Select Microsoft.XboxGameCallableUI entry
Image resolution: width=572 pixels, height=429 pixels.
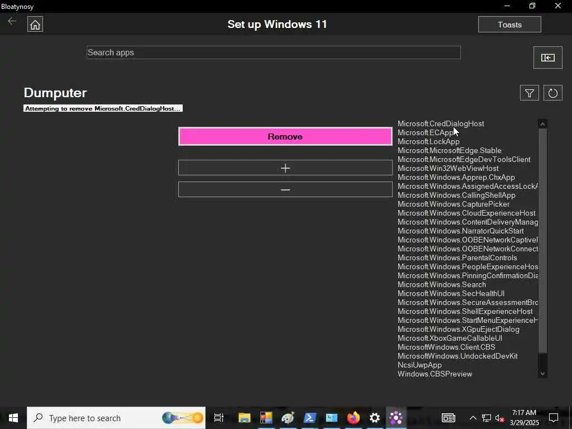(450, 338)
